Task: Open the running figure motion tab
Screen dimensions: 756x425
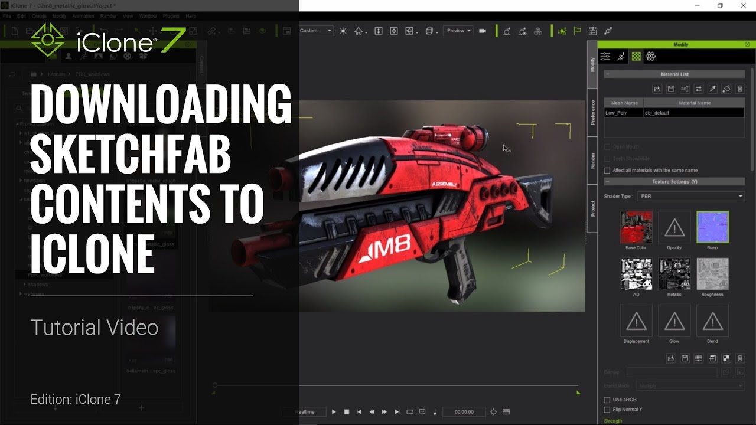Action: pyautogui.click(x=621, y=57)
